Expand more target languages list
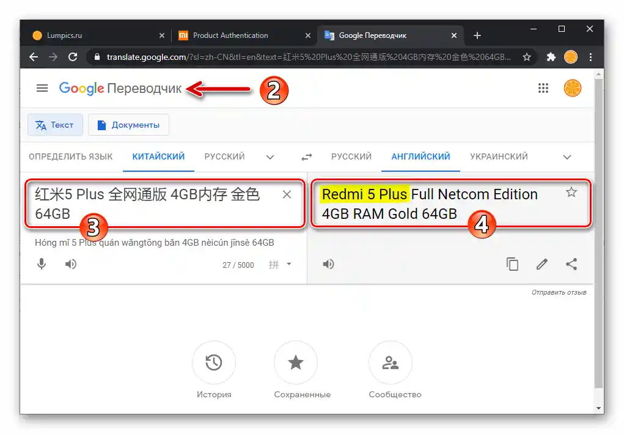Screen dimensions: 624x434 [567, 157]
